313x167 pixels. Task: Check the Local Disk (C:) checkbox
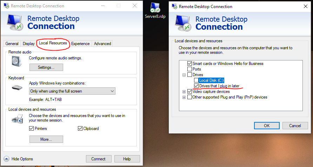197,80
